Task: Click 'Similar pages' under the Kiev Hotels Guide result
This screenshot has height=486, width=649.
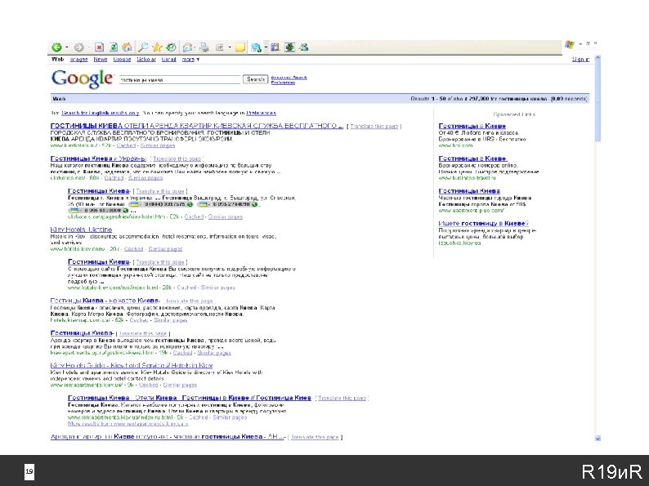Action: coord(180,385)
